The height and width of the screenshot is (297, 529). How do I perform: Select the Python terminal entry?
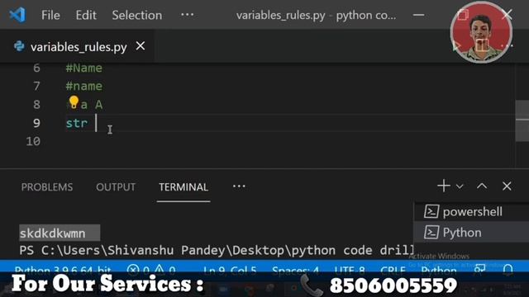click(x=471, y=233)
